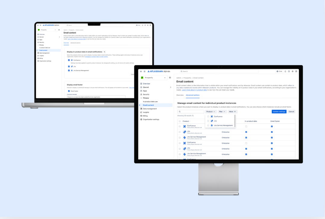The image size is (325, 219).
Task: Collapse the Privacy section on the monitor
Action: point(141,98)
